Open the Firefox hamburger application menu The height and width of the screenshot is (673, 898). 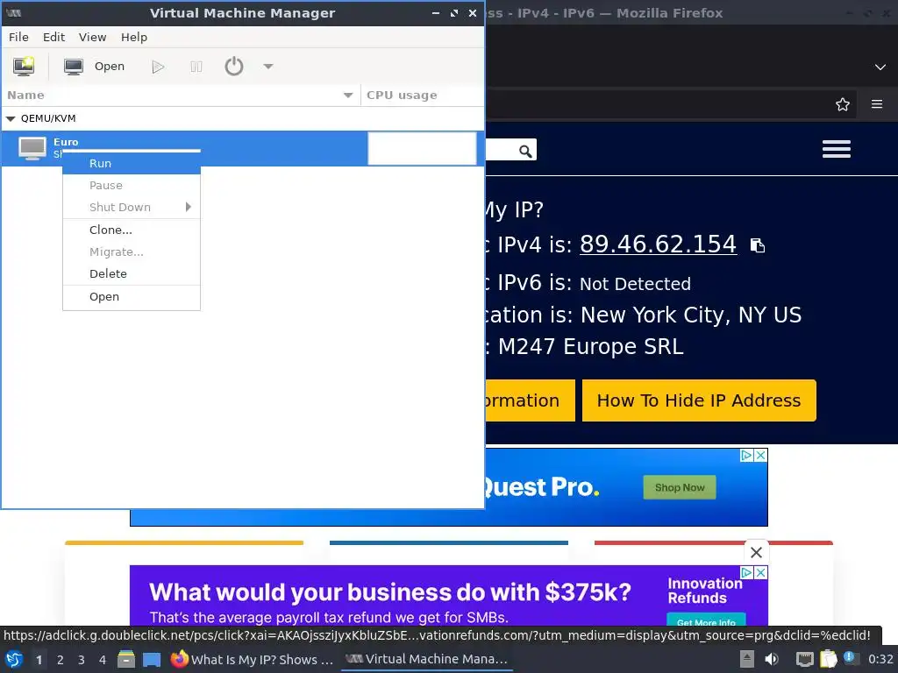877,104
